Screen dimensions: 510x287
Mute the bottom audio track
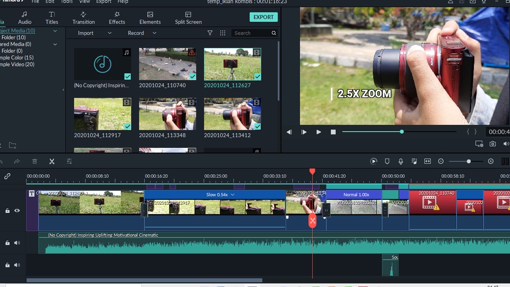click(17, 265)
